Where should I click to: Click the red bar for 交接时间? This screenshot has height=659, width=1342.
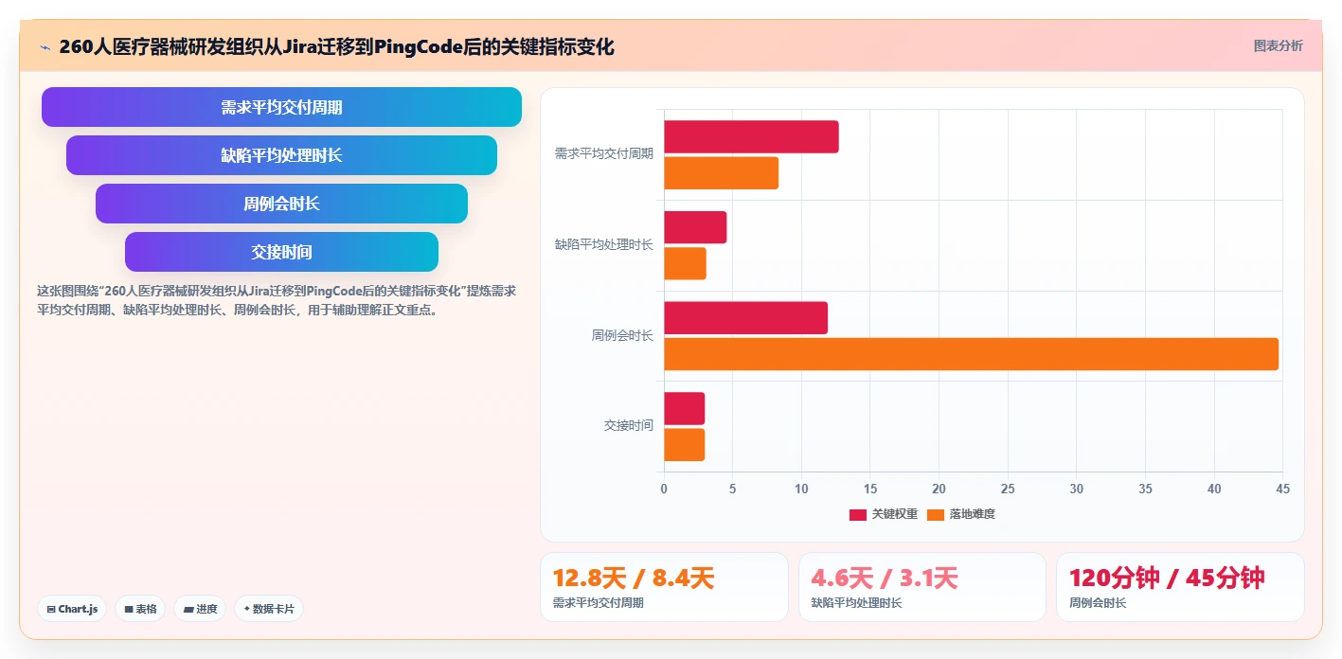[684, 409]
